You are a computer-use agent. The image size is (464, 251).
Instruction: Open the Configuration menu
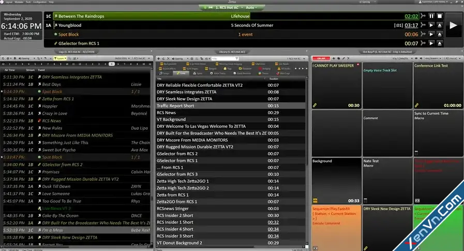[40, 2]
